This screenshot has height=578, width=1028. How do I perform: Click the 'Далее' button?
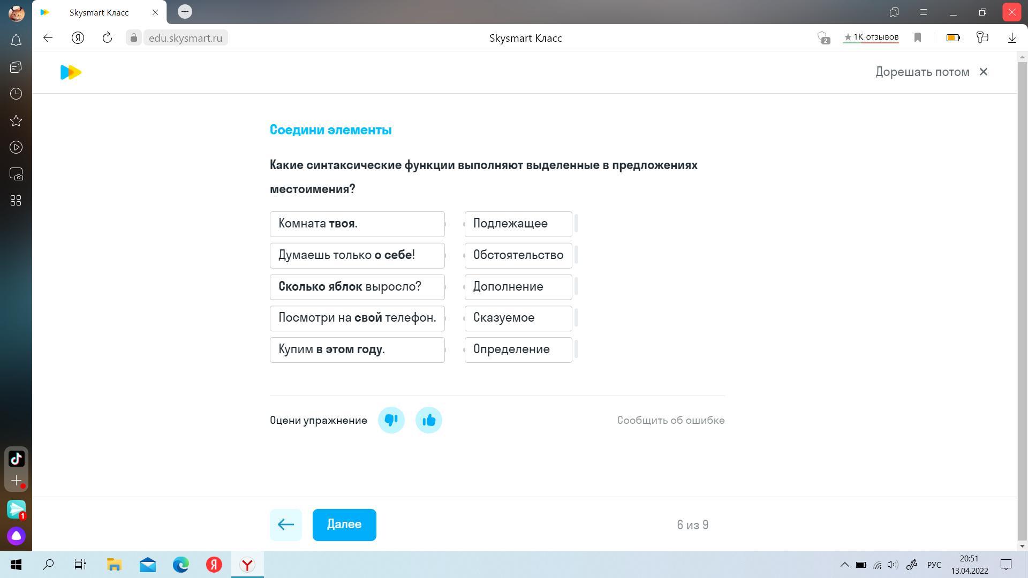[x=344, y=524]
